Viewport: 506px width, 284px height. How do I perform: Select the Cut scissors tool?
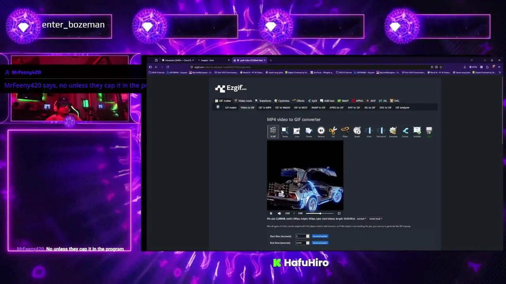(x=333, y=132)
